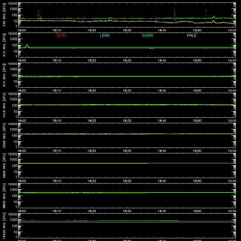Select the 410 MHz [SFU] axis title
241x241 pixels.
click(x=4, y=45)
